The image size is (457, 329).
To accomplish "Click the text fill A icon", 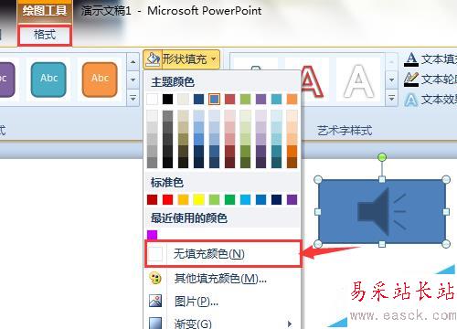I will click(411, 59).
